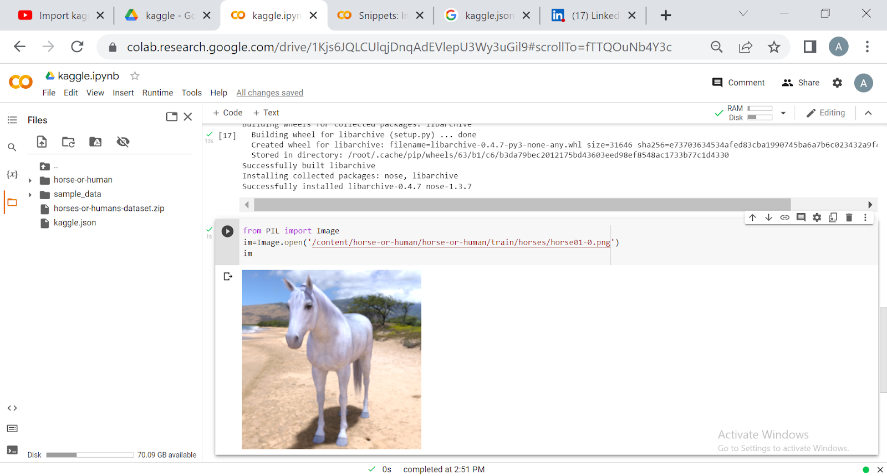This screenshot has width=887, height=476.
Task: Open the Colab account avatar
Action: 863,83
